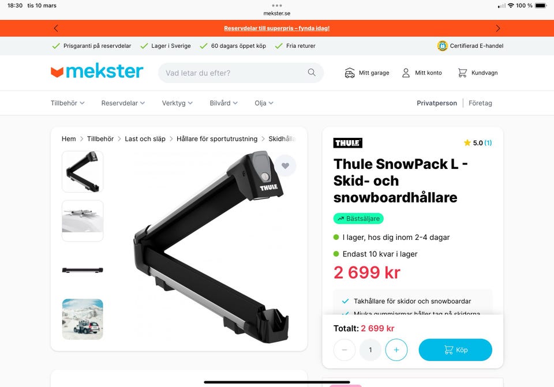Expand the Reservdelar menu
Viewport: 554px width, 387px height.
point(123,103)
